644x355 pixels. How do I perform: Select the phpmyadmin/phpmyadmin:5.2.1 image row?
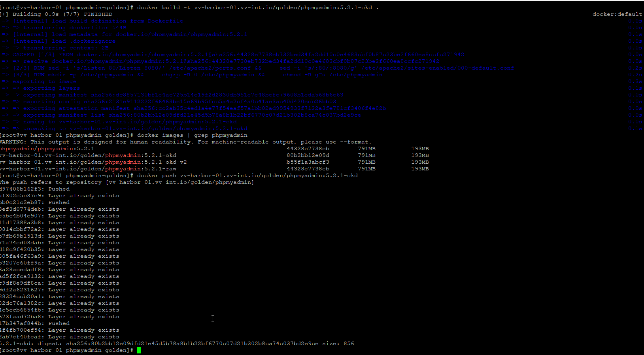coord(47,149)
